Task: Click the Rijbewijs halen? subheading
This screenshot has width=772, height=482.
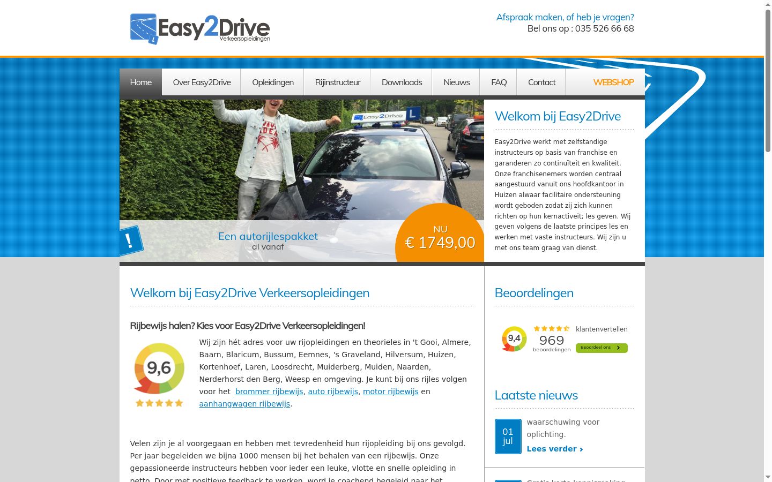Action: tap(248, 326)
